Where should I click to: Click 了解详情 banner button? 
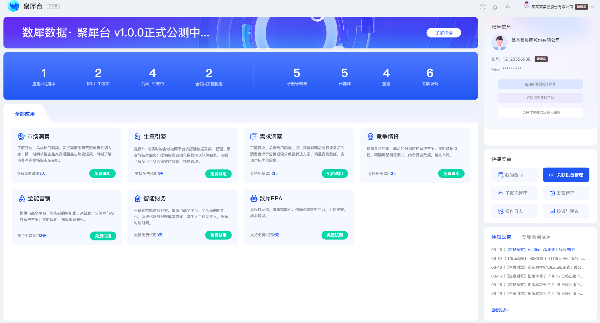pyautogui.click(x=443, y=33)
